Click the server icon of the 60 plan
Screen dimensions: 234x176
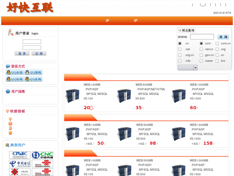179,96
